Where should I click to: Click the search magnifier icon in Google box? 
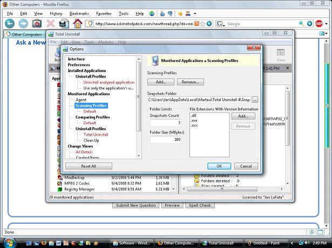click(x=301, y=24)
